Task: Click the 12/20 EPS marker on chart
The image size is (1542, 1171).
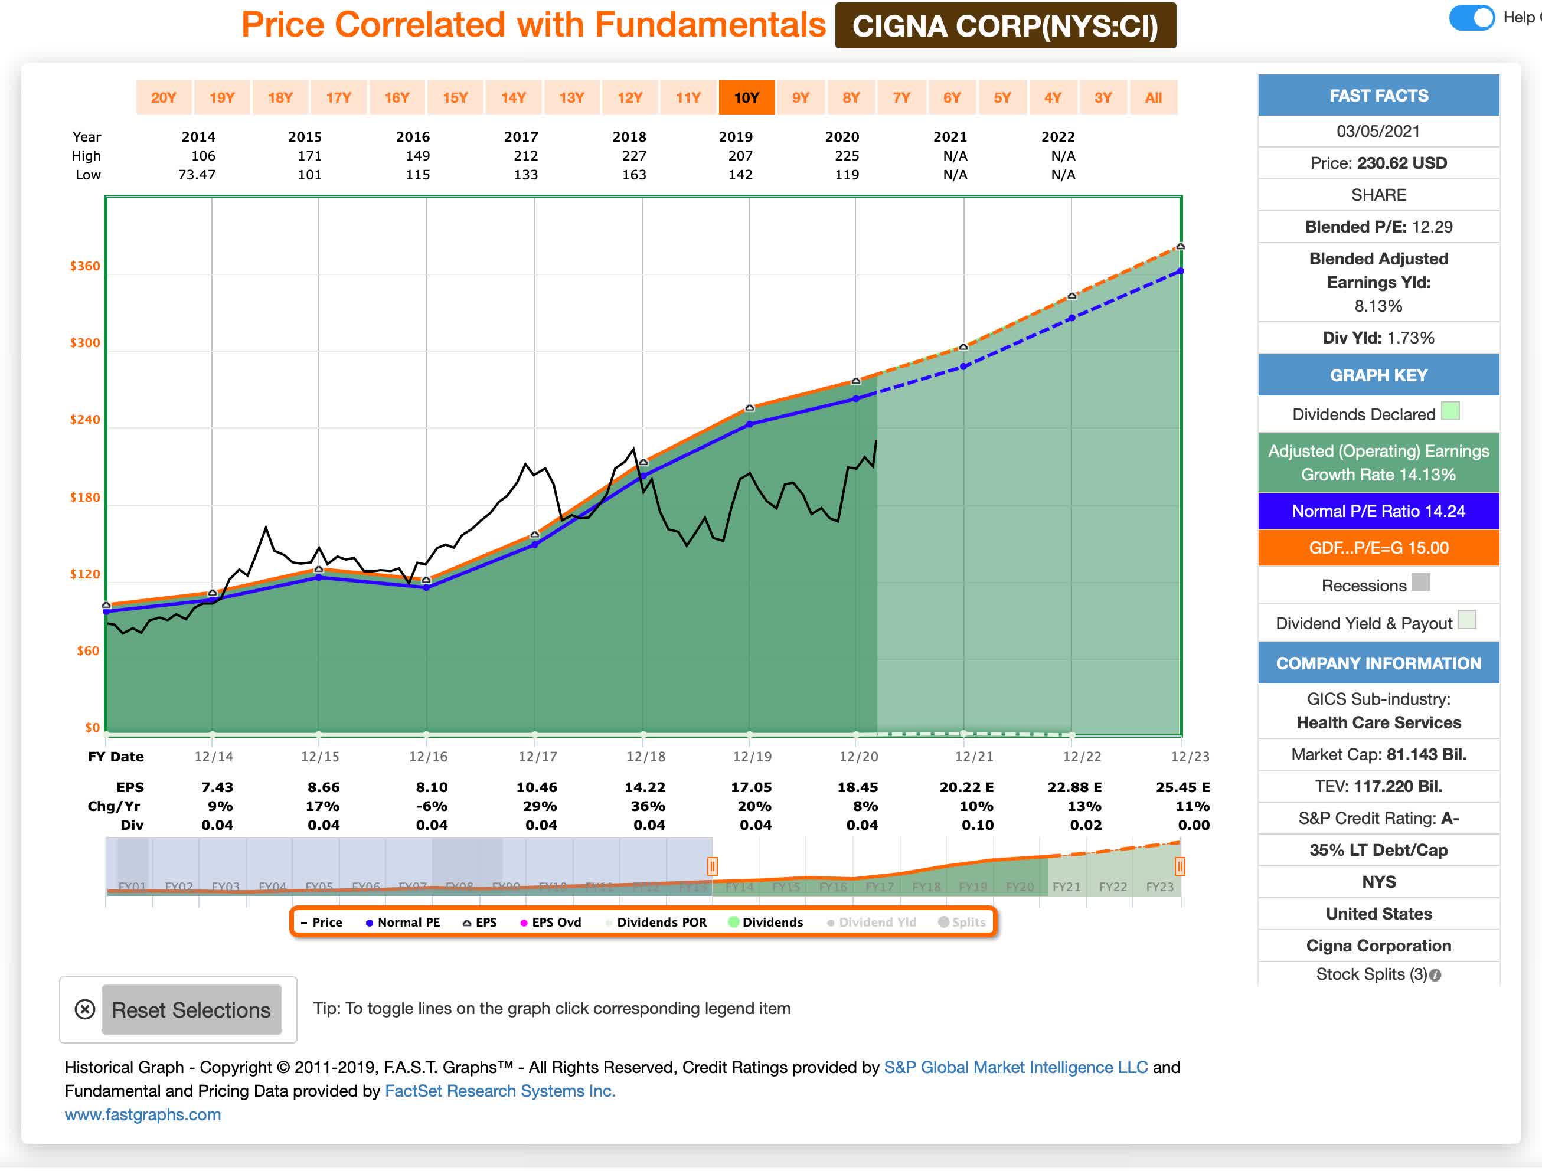Action: pos(856,381)
